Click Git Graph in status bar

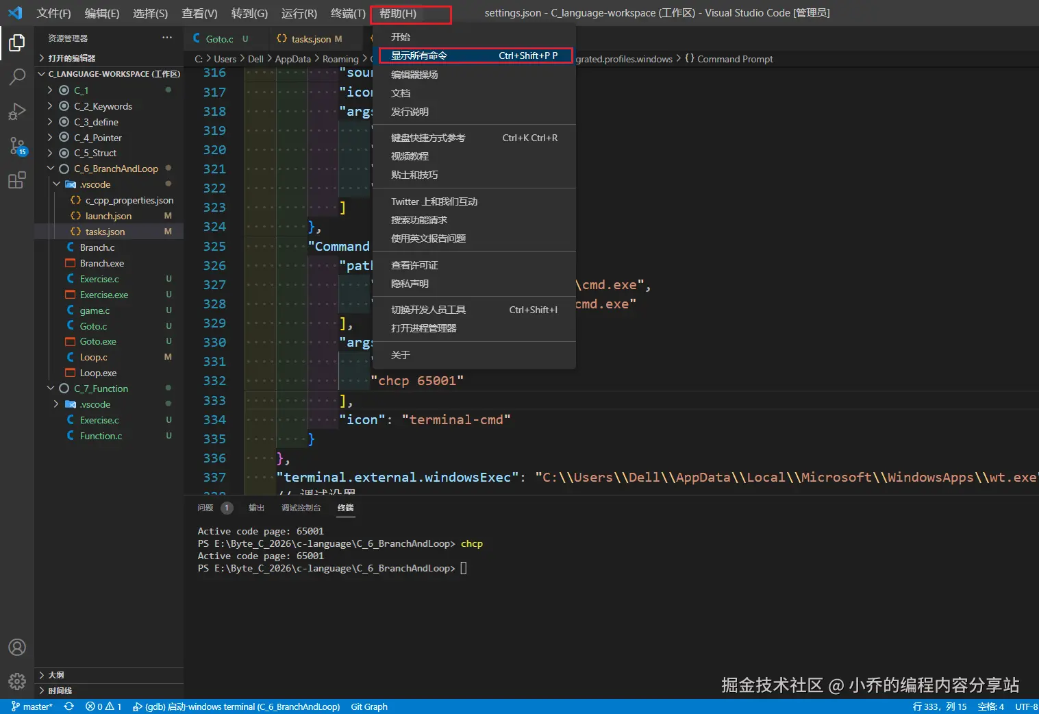369,706
